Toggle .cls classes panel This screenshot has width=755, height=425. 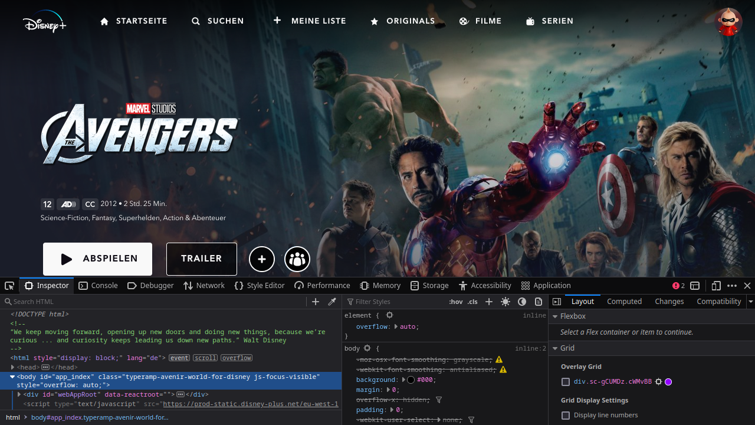click(472, 302)
